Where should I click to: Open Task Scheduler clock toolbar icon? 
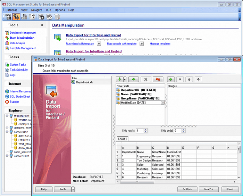click(x=49, y=17)
